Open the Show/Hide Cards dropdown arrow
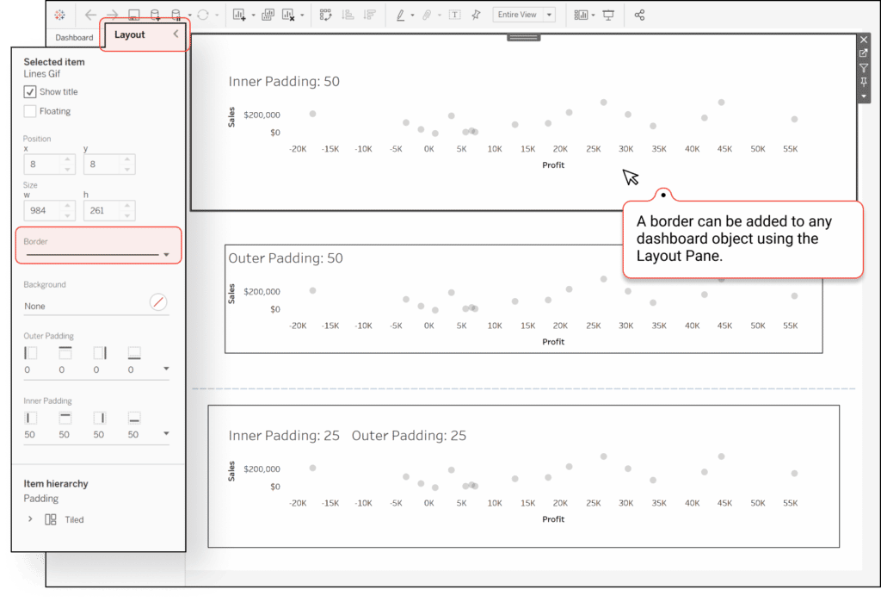881x602 pixels. 593,16
